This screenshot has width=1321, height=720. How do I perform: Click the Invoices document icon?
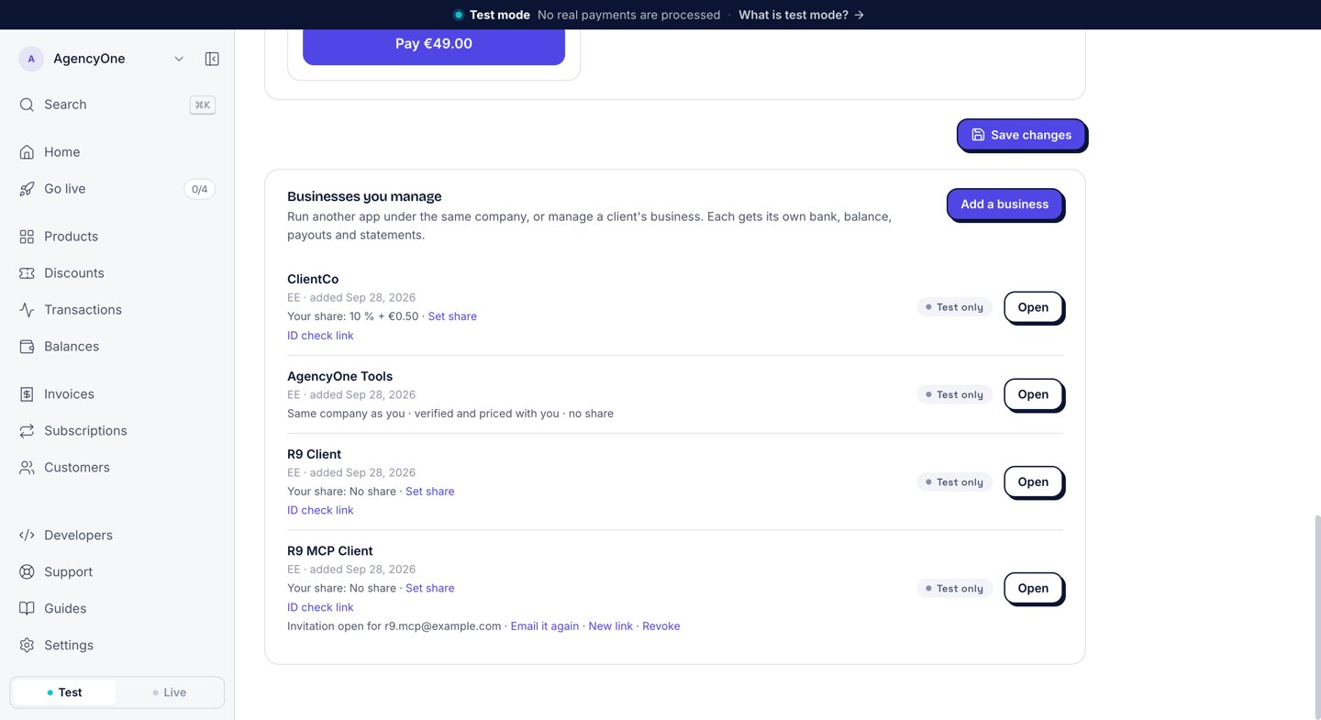coord(27,394)
